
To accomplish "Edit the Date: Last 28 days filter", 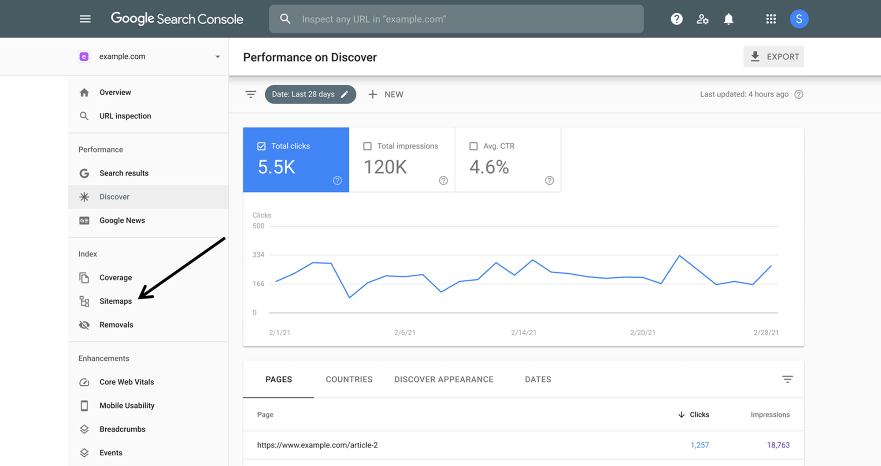I will coord(310,94).
